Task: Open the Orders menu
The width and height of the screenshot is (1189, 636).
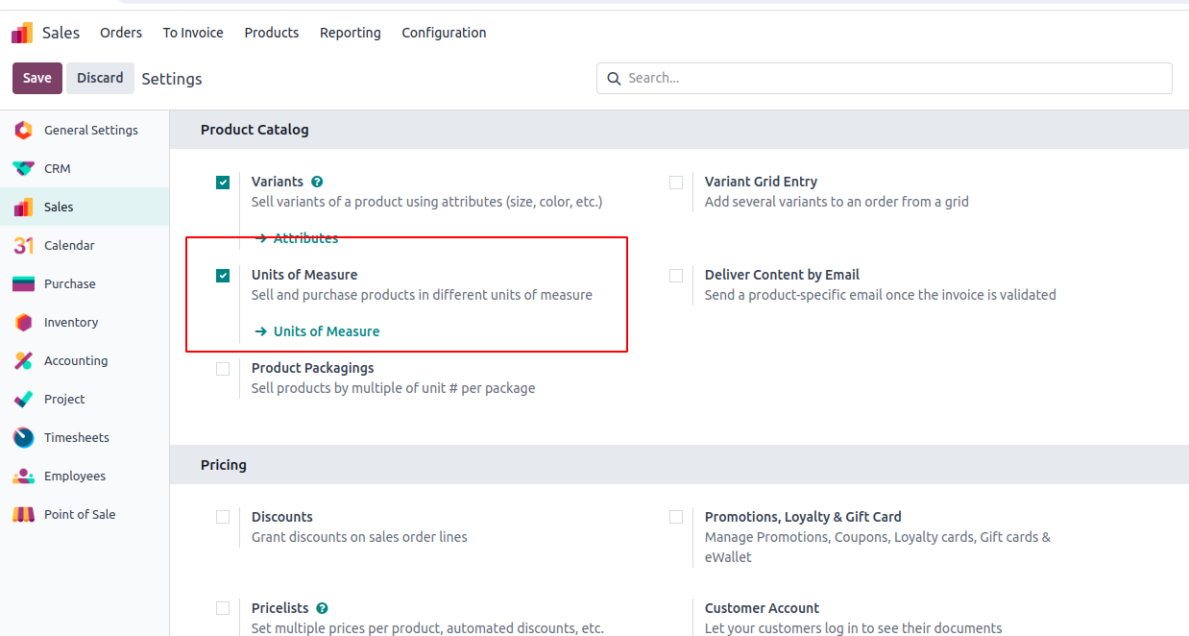Action: [121, 33]
